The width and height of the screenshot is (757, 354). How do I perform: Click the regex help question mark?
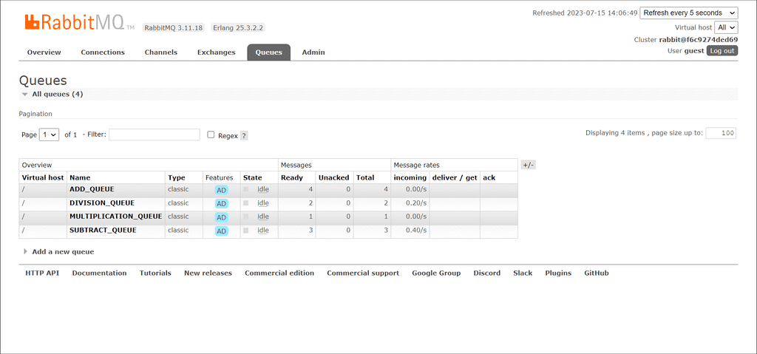click(244, 136)
